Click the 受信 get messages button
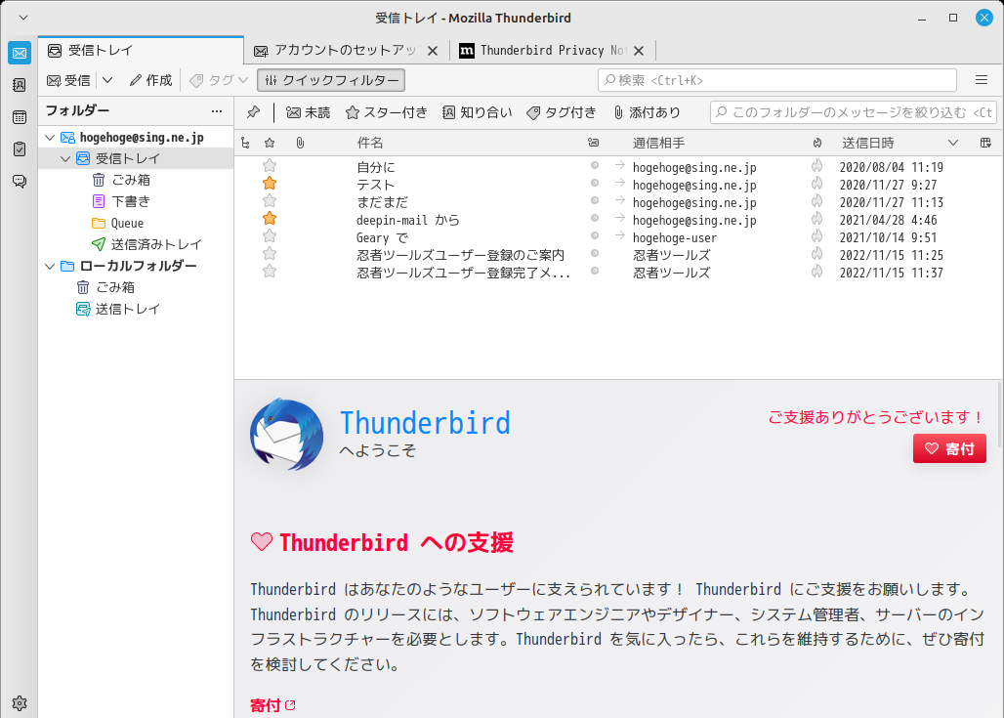This screenshot has height=718, width=1004. point(69,80)
